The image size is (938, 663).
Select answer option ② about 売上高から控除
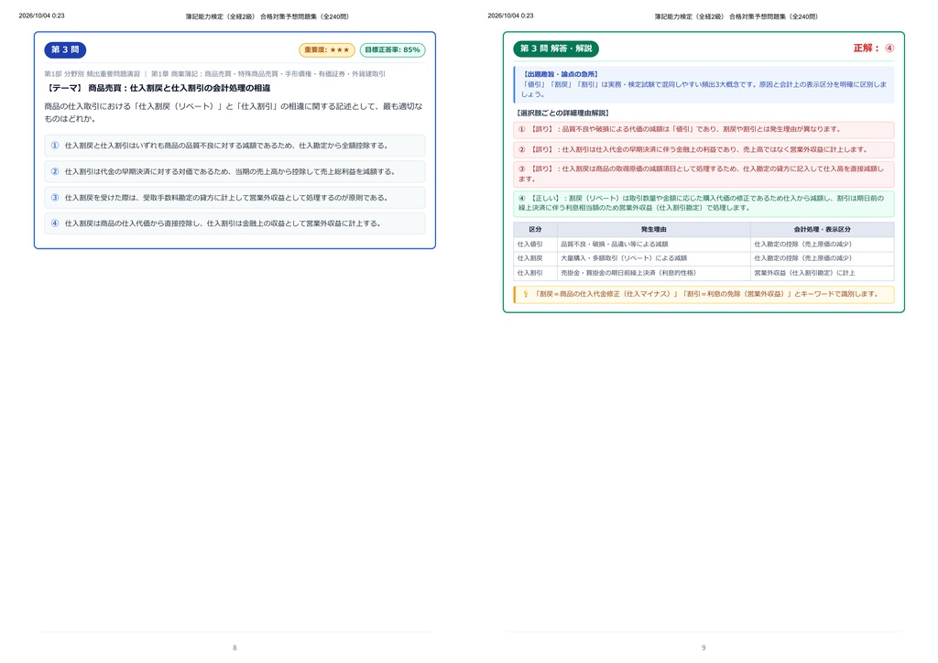[234, 171]
